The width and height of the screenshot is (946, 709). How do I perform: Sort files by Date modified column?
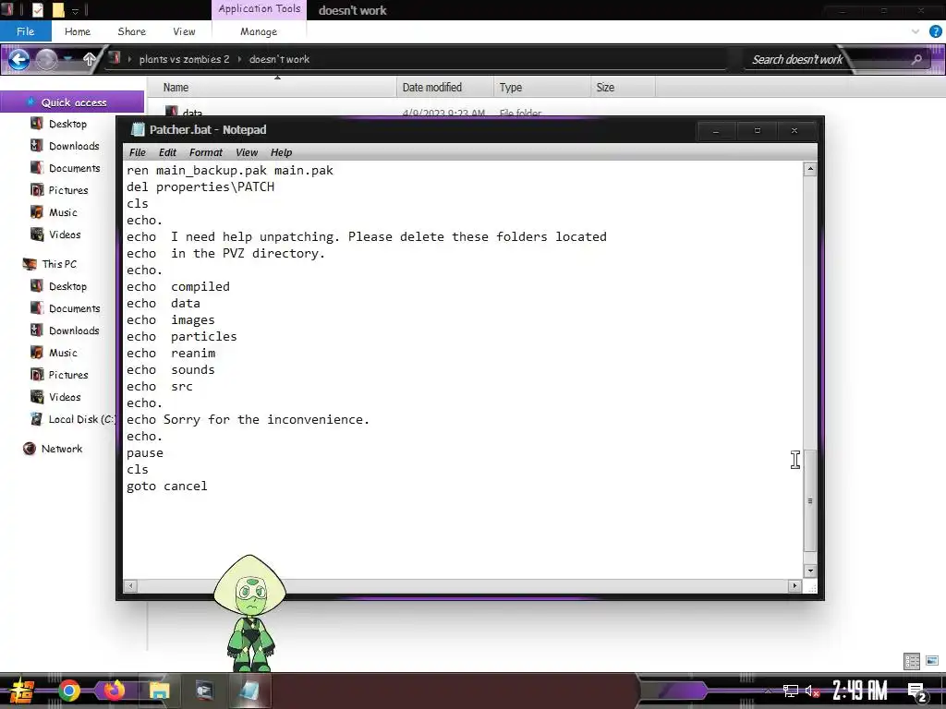[444, 88]
